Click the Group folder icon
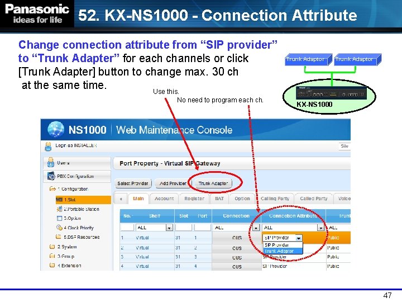Viewport: 402px width, 302px height. pos(52,256)
